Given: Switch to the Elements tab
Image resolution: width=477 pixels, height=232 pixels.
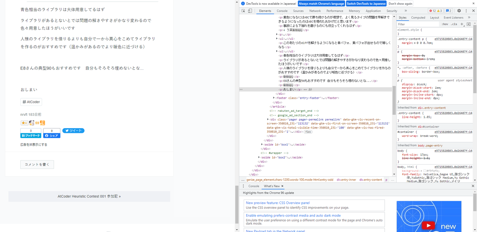Looking at the screenshot, I should point(265,11).
